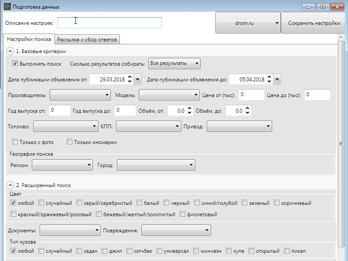Check черный color option
Image resolution: width=348 pixels, height=261 pixels.
click(166, 203)
